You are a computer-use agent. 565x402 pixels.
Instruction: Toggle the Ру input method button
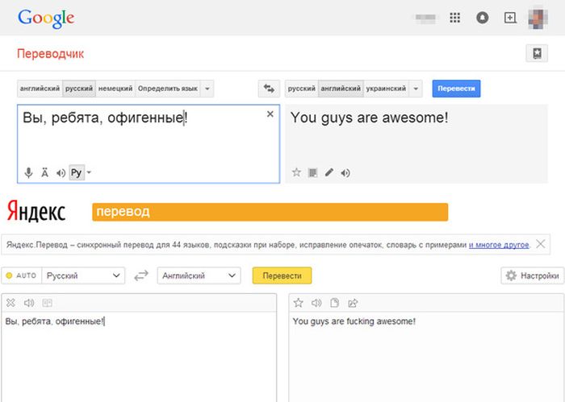coord(77,172)
